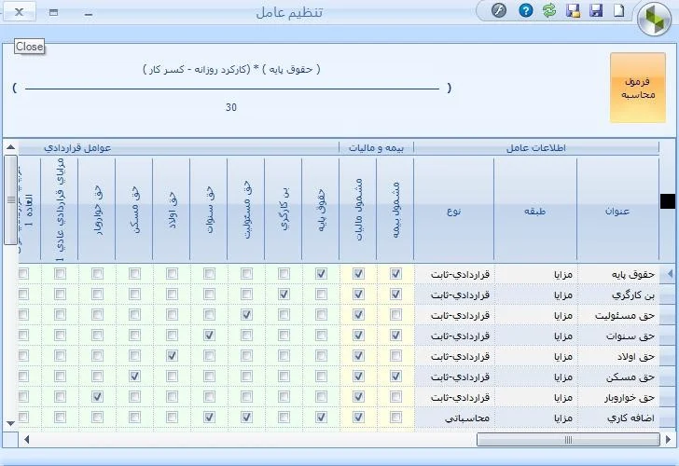Viewport: 679px width, 466px height.
Task: Select the اضافه کاري row title cell
Action: coord(618,418)
